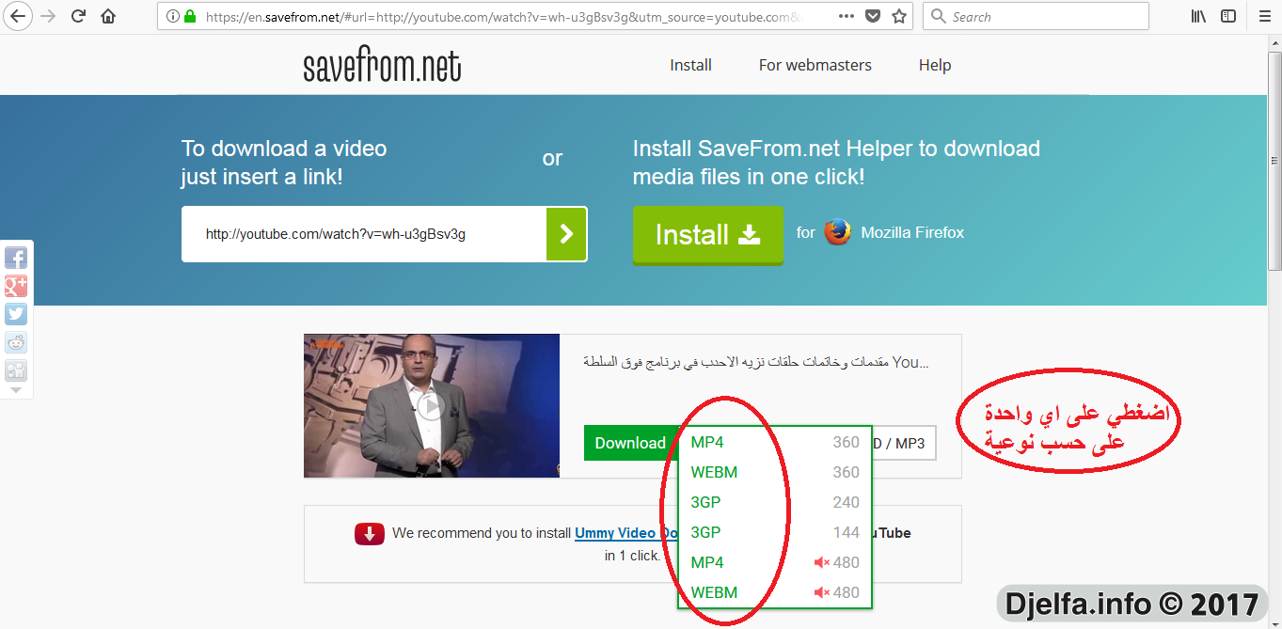Open the Install page in the site menu
Screen dimensions: 1282x629
[690, 65]
